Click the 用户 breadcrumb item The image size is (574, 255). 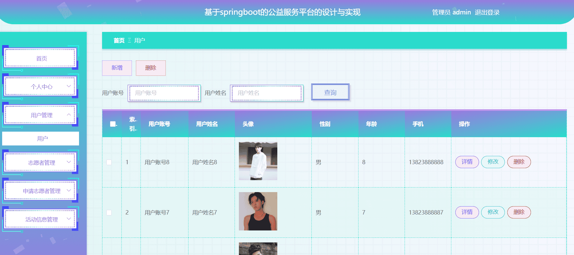click(x=140, y=41)
